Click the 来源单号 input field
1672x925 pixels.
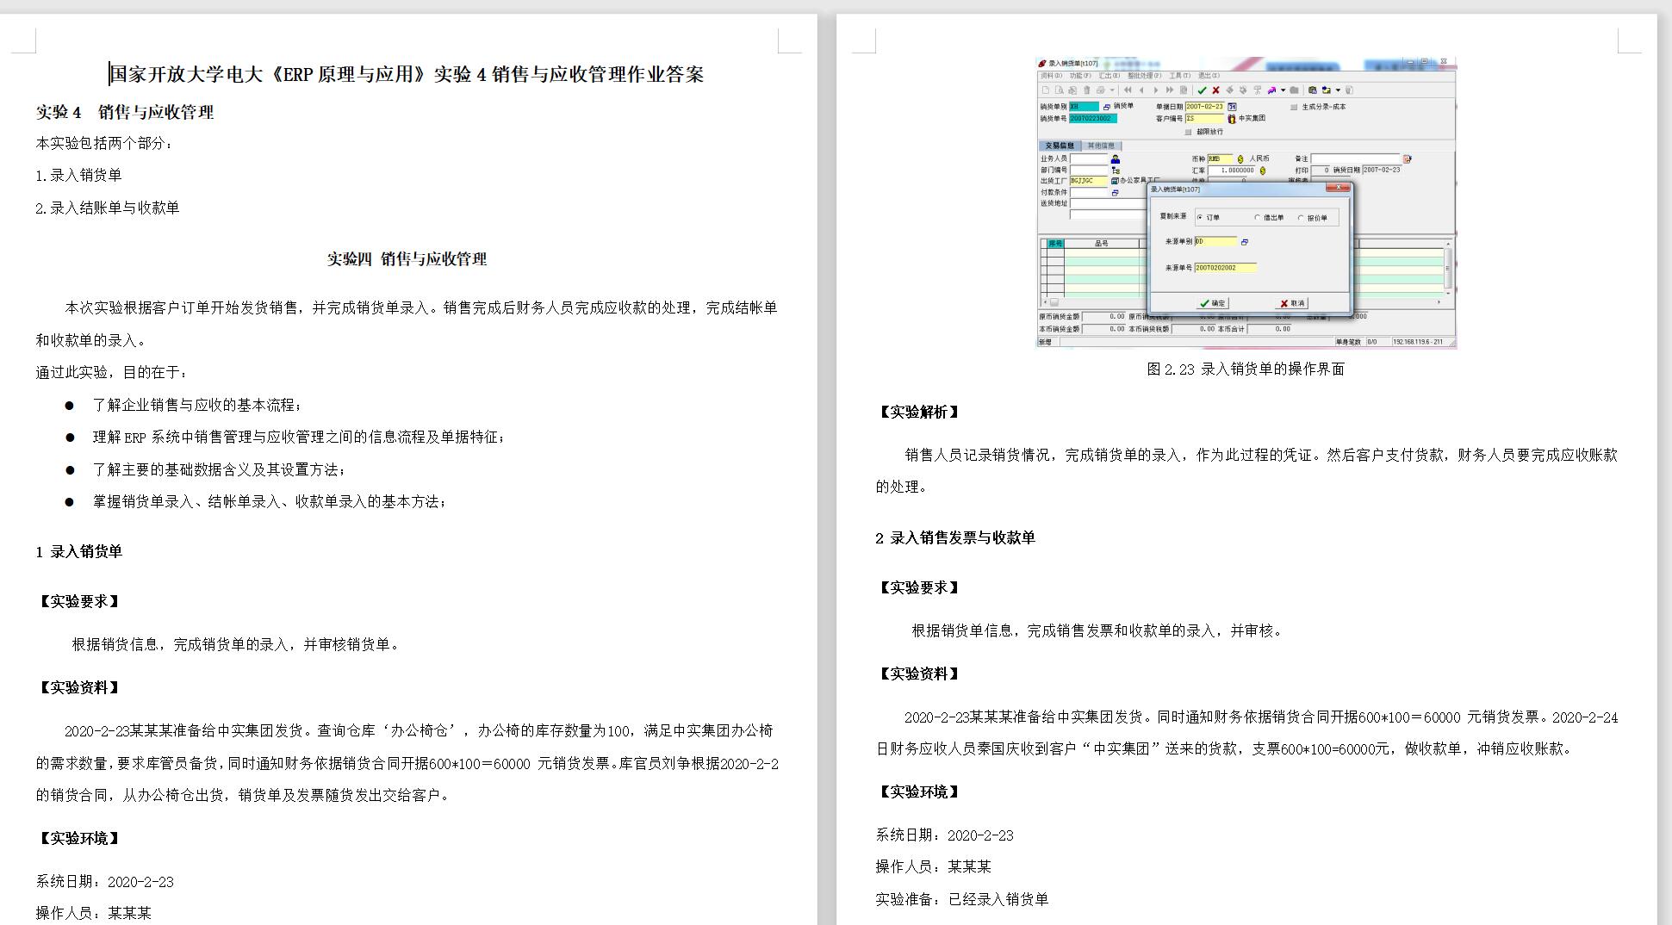coord(1225,268)
